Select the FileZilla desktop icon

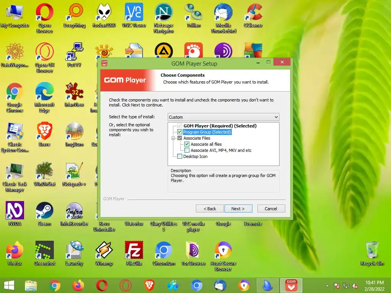click(134, 253)
